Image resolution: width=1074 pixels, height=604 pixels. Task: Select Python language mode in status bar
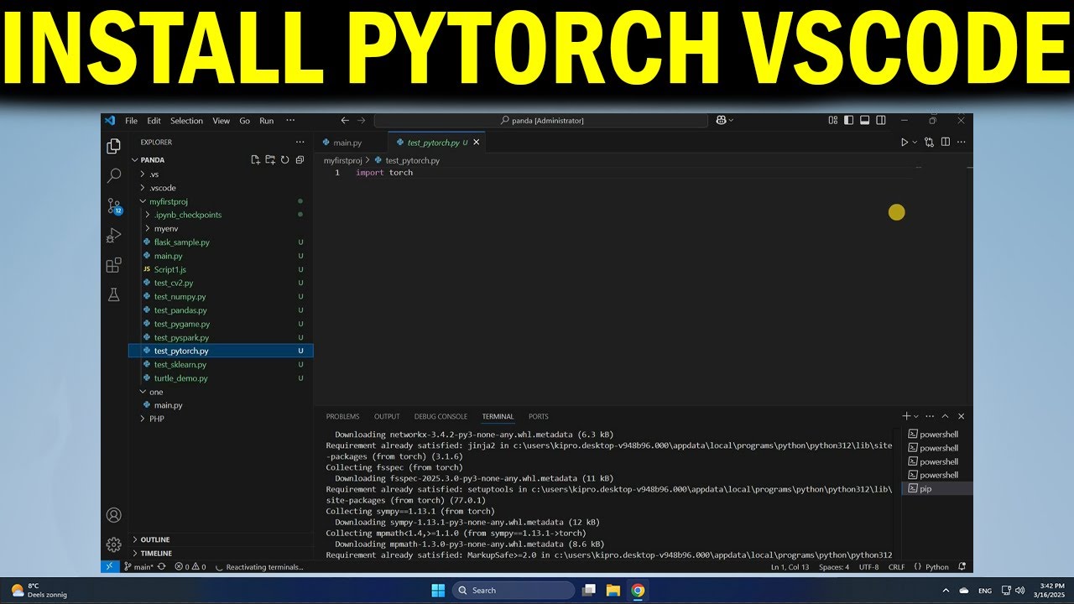(x=931, y=567)
